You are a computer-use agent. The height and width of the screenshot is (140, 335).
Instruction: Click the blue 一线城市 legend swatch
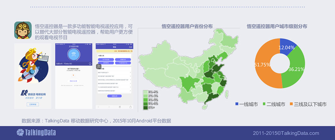[x=237, y=104]
